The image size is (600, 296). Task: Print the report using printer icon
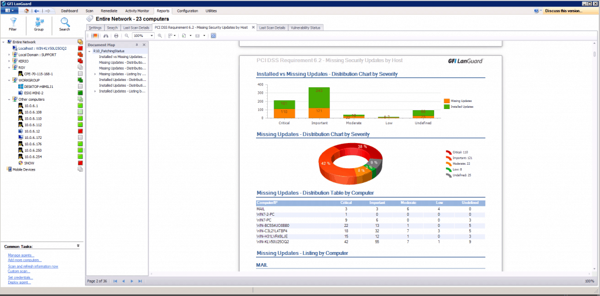[116, 36]
